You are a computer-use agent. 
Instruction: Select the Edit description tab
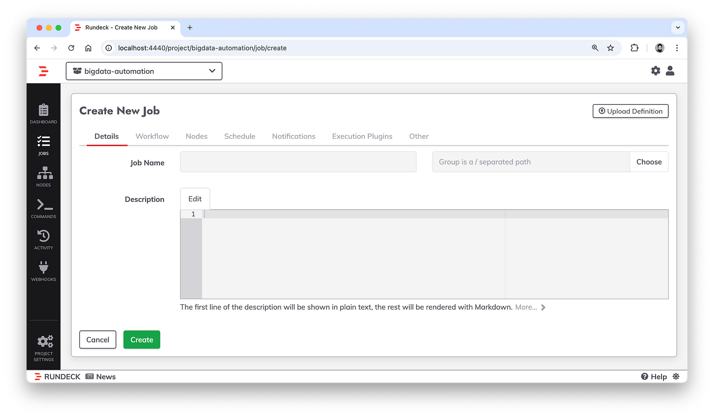[195, 199]
